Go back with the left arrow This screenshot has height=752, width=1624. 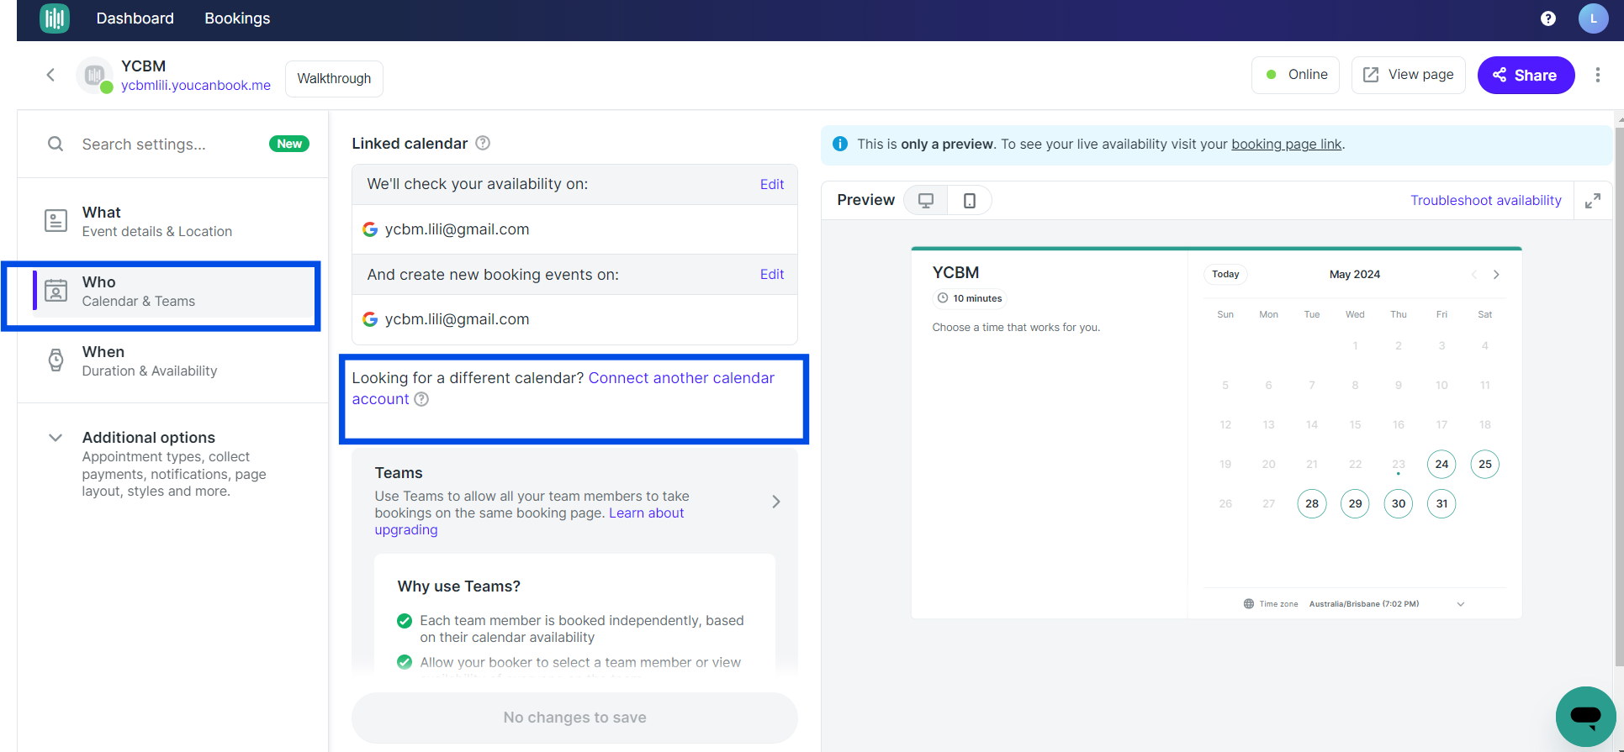click(50, 75)
